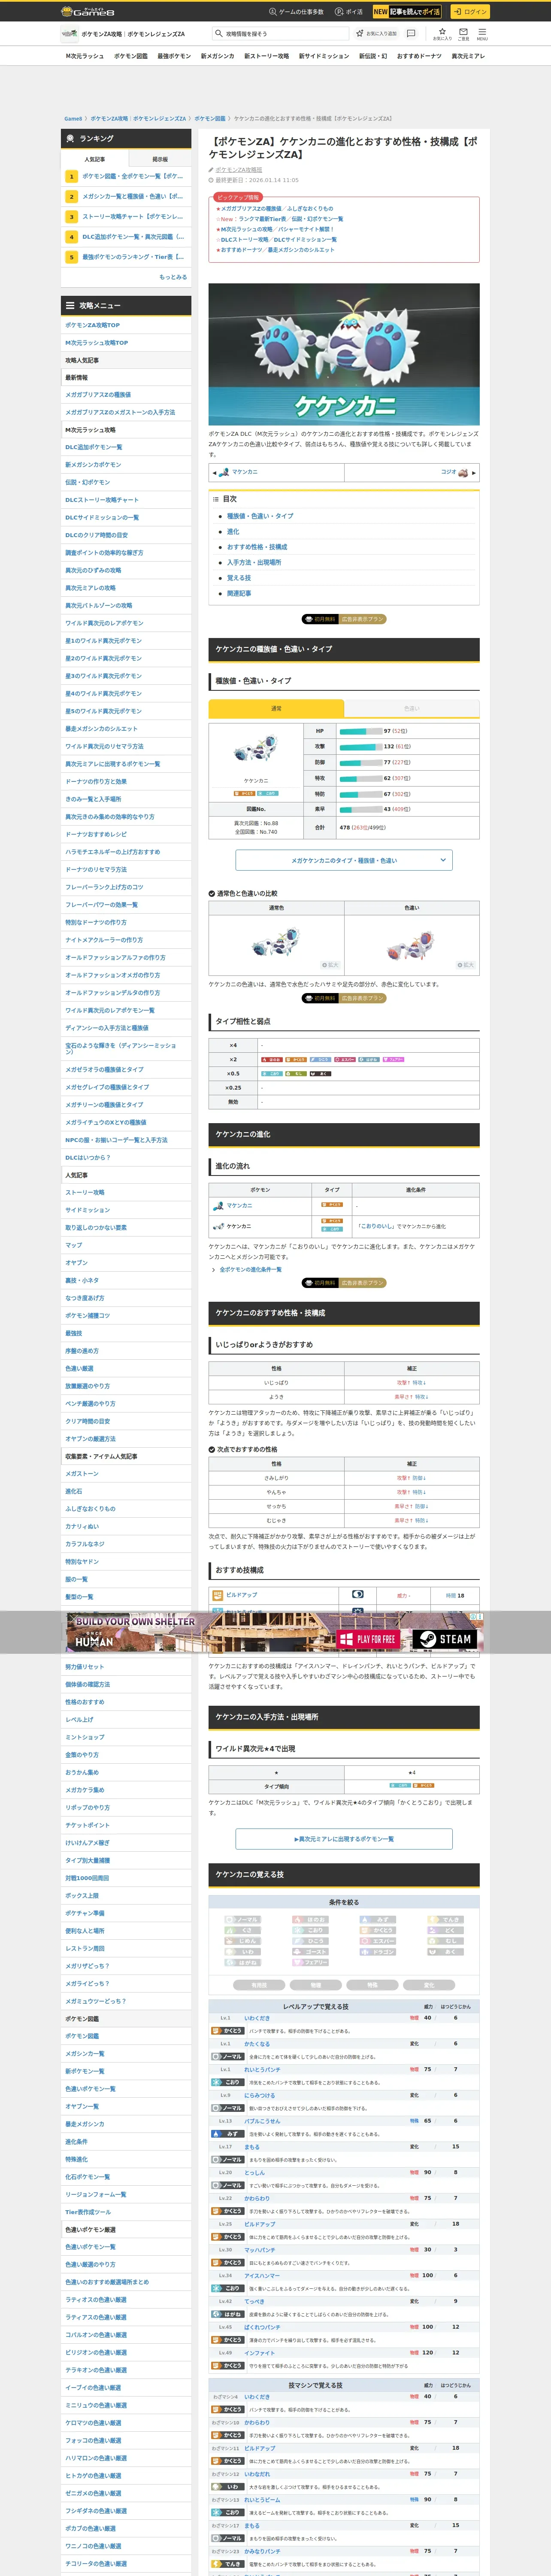Screen dimensions: 551x2576
Task: Select the 人気記事 ranking tab
Action: pos(94,159)
